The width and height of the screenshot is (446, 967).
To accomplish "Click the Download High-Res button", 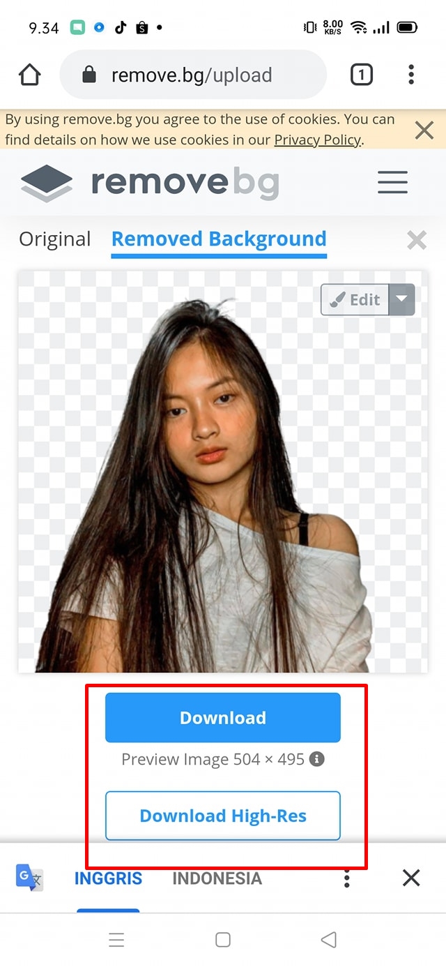I will (223, 816).
